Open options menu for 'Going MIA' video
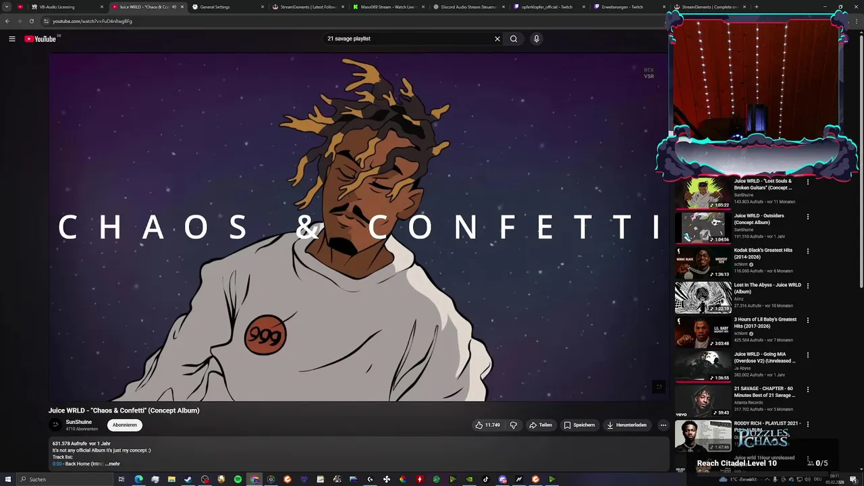 click(x=808, y=355)
